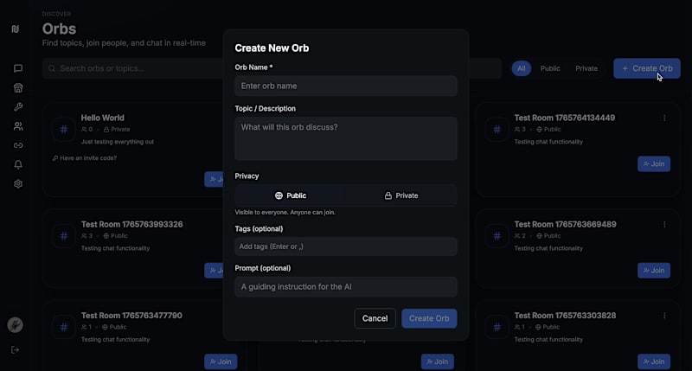The height and width of the screenshot is (371, 692).
Task: Click the logout icon at bottom left
Action: 16,349
